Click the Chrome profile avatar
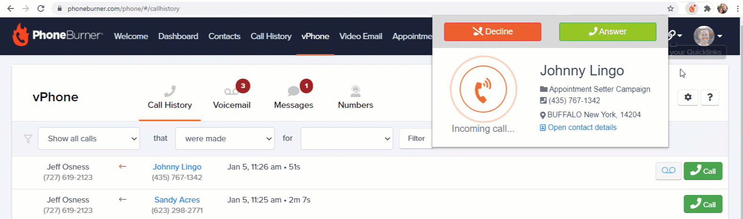 (x=722, y=8)
